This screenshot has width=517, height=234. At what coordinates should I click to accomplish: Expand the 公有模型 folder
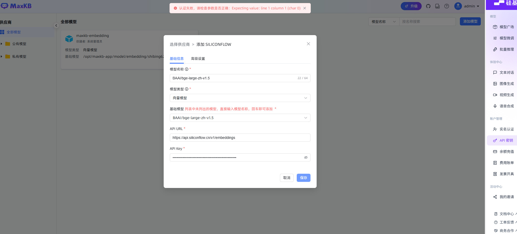[2, 44]
